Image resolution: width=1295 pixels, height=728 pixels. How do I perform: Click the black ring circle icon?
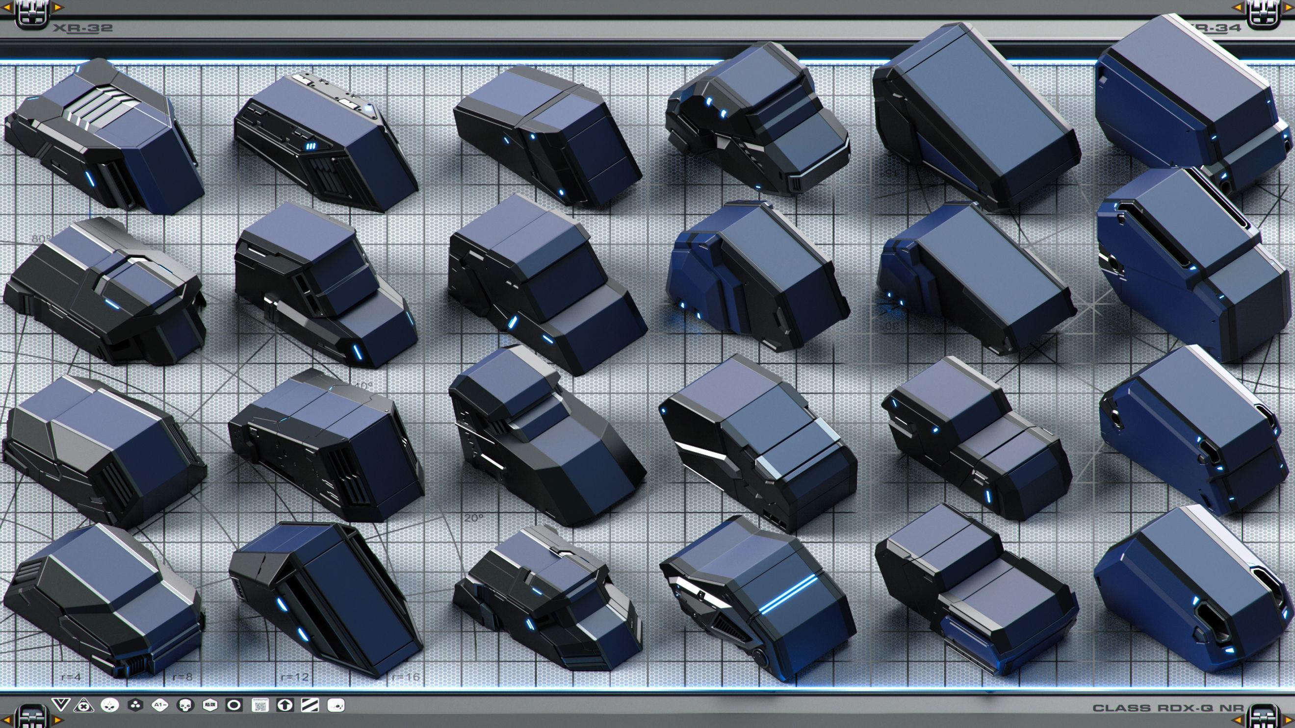(234, 706)
